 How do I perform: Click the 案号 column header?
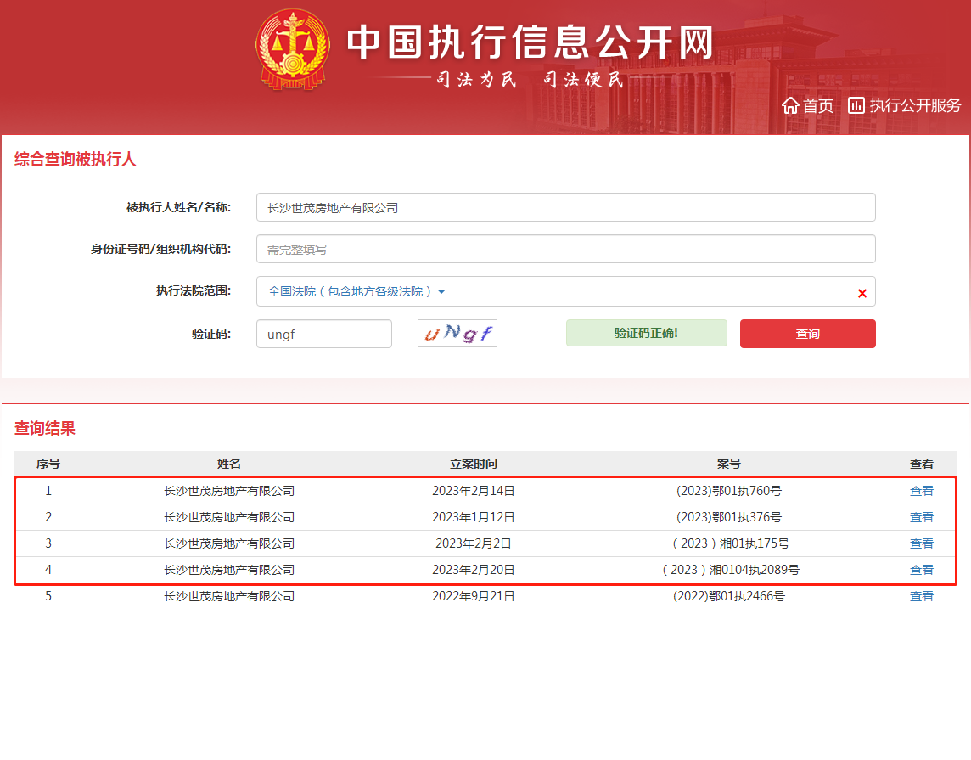[729, 464]
